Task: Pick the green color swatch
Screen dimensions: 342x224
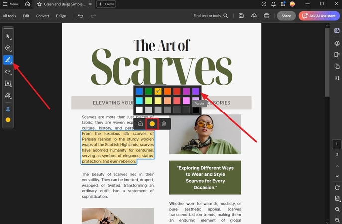Action: point(148,91)
